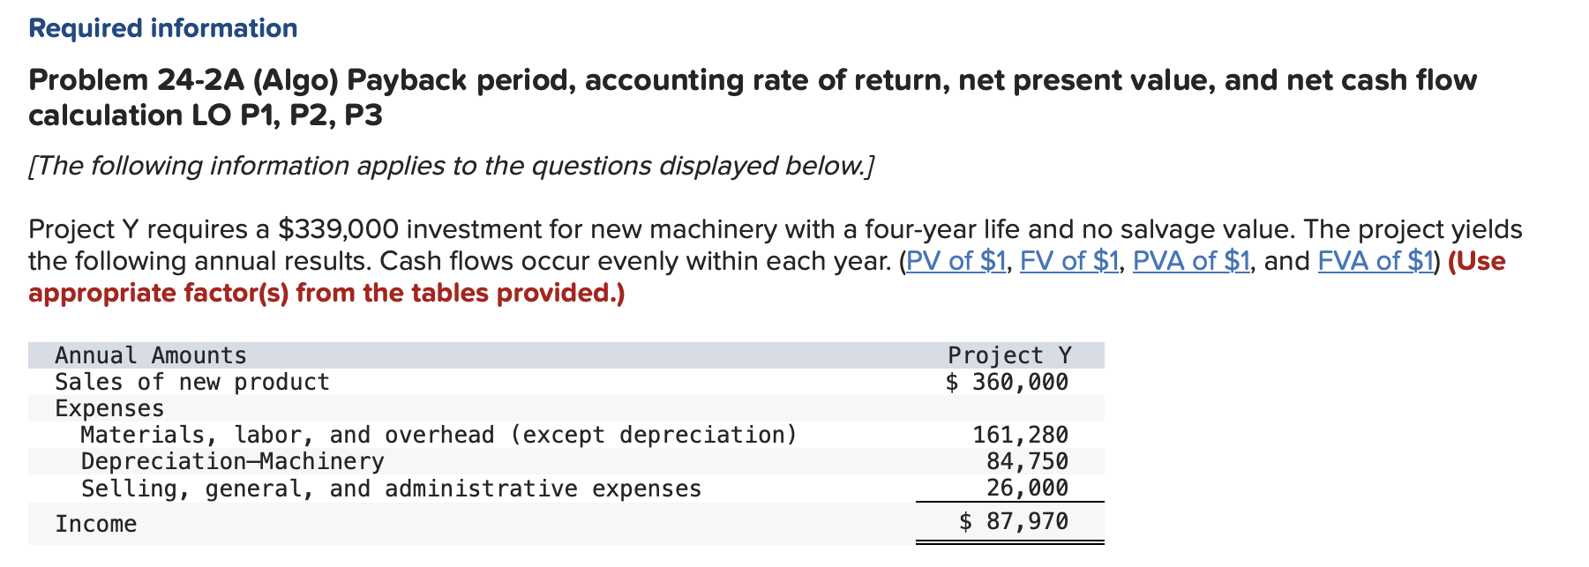Image resolution: width=1589 pixels, height=567 pixels.
Task: Click the 84,750 depreciation value
Action: click(1028, 461)
